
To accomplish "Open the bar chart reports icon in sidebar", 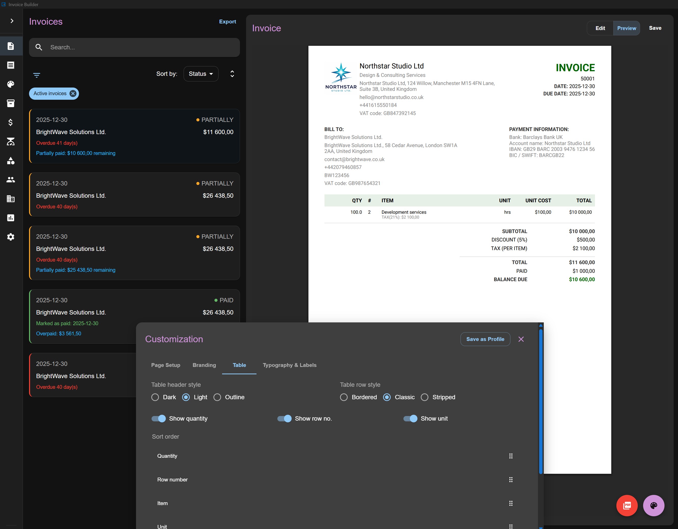I will click(11, 218).
